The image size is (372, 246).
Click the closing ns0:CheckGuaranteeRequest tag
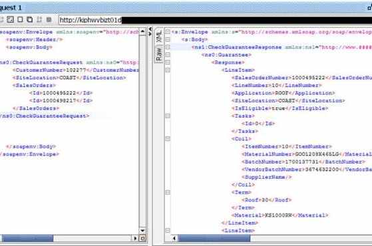(45, 116)
